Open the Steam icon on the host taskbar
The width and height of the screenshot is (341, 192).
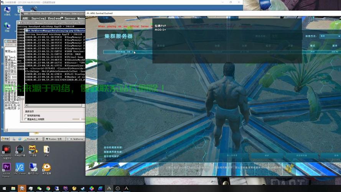pyautogui.click(x=83, y=189)
